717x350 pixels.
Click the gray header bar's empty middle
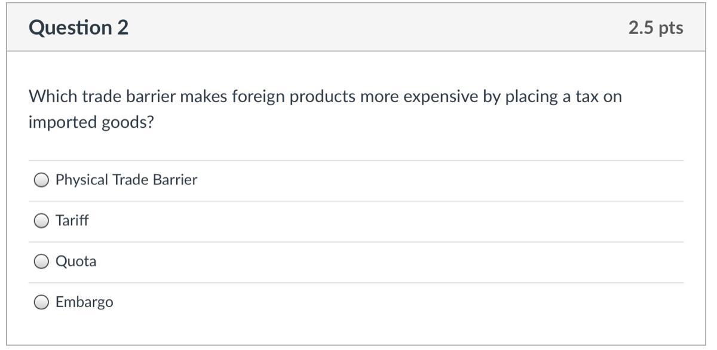(370, 27)
